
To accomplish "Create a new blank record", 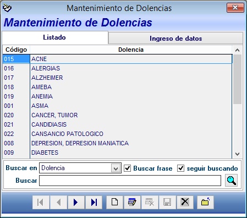I will click(x=114, y=202).
